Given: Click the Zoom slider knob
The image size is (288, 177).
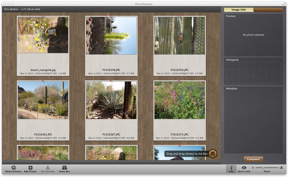Looking at the screenshot, I should tap(263, 168).
